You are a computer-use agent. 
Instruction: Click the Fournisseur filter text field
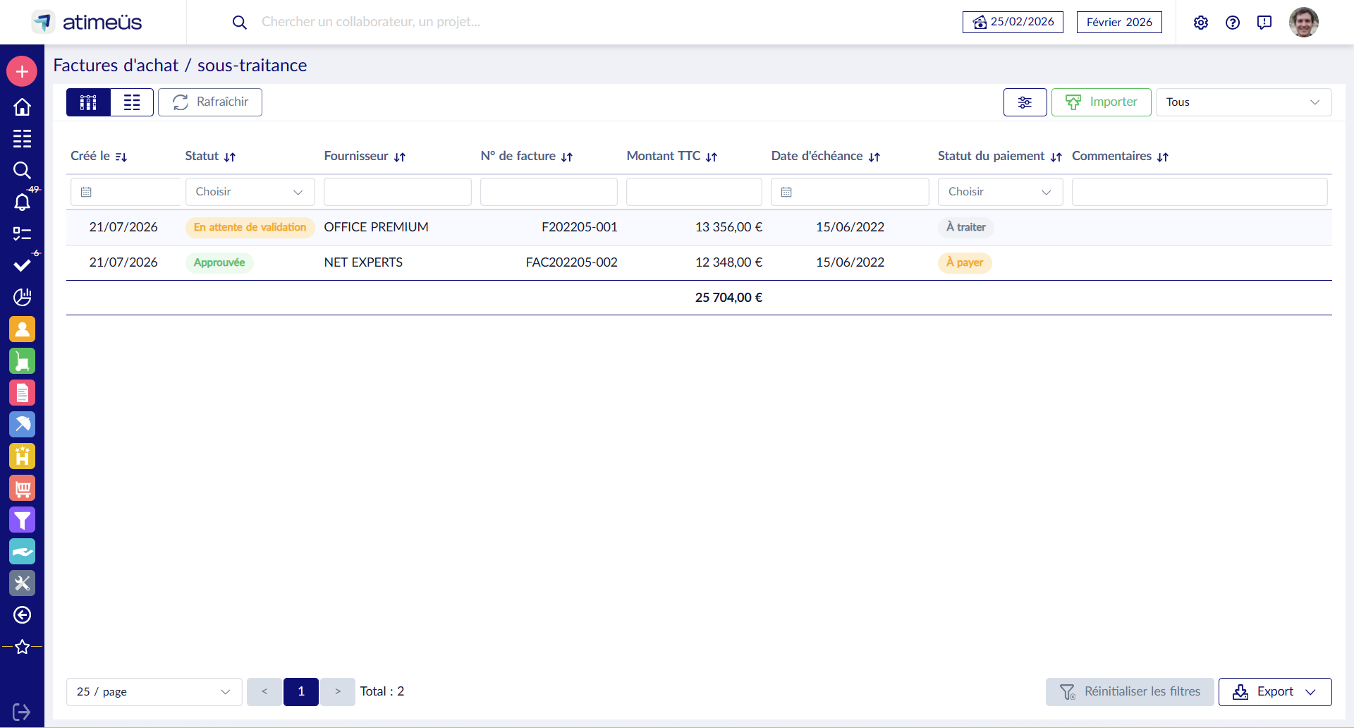point(398,192)
